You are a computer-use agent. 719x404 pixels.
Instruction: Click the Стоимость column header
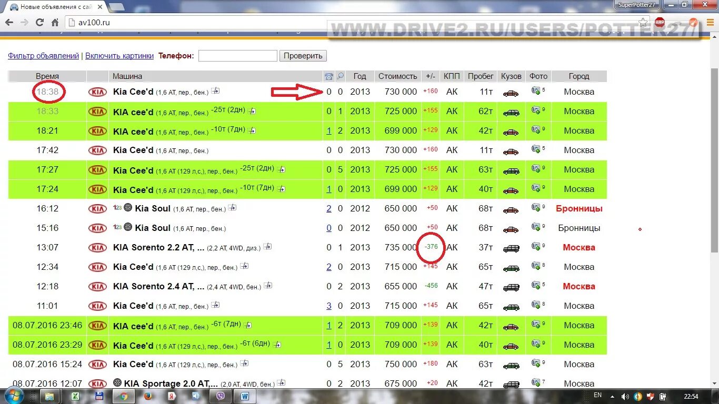pyautogui.click(x=398, y=76)
